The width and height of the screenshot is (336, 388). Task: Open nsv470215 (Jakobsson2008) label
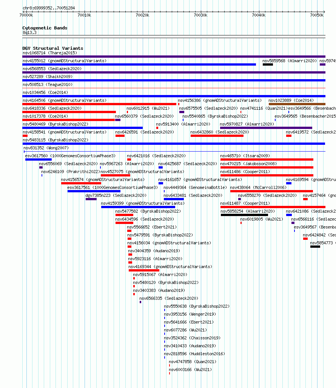(x=248, y=164)
